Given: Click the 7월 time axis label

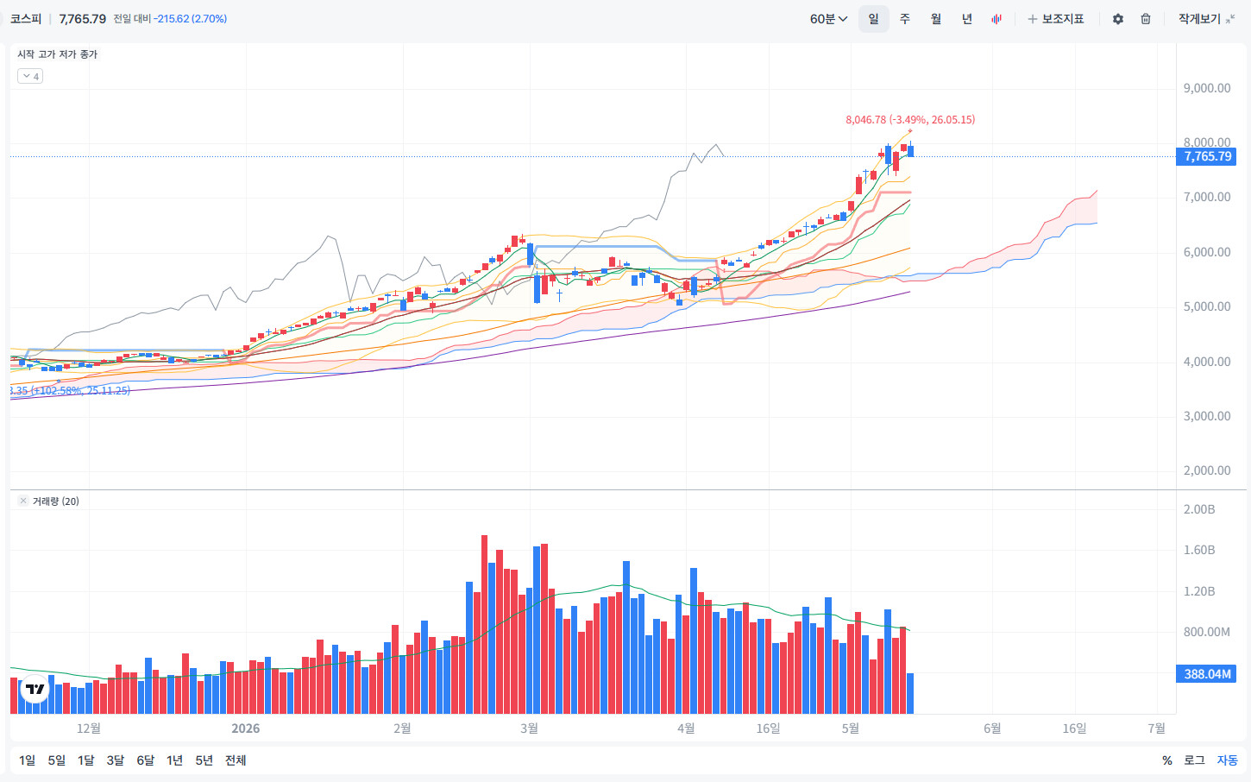Looking at the screenshot, I should pyautogui.click(x=1156, y=728).
